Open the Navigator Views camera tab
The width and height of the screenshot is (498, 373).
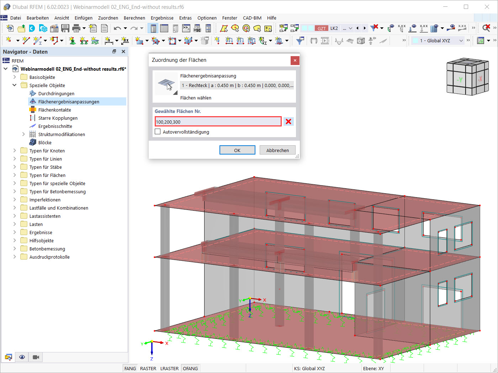coord(36,357)
